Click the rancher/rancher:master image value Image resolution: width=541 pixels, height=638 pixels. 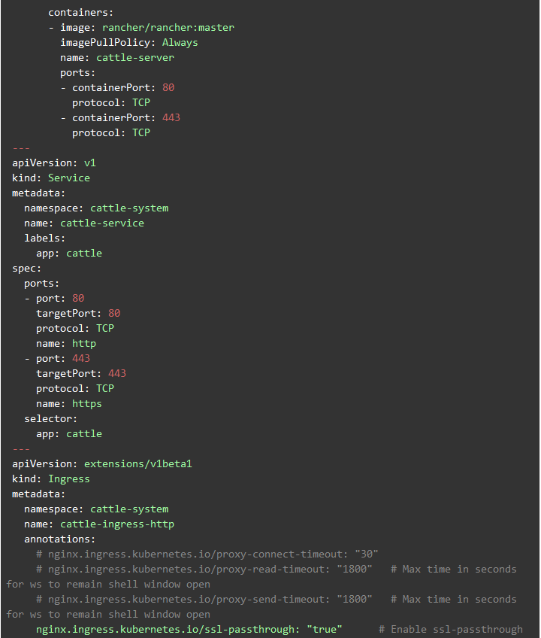(x=168, y=27)
